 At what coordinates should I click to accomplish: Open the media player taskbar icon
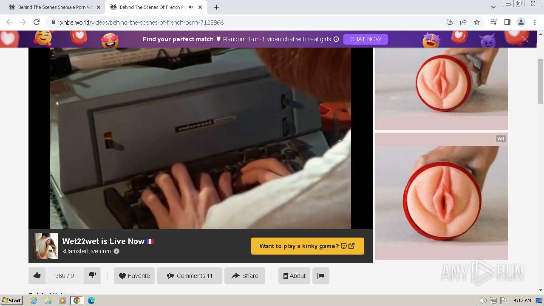coord(62,300)
